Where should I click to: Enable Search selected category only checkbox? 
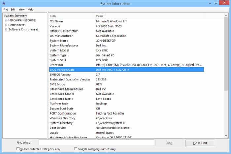tap(18, 149)
